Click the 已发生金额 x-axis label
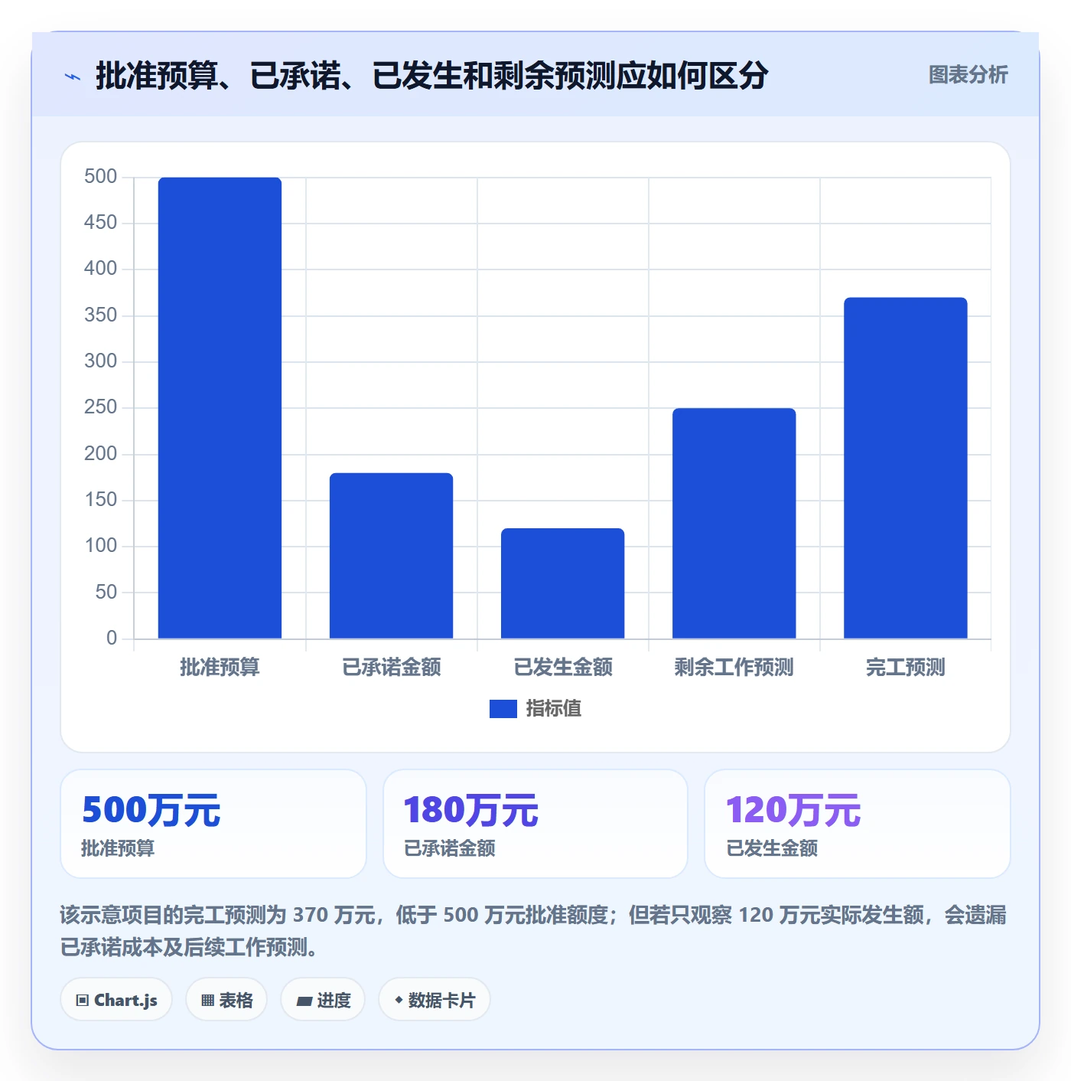1071x1081 pixels. [x=562, y=668]
